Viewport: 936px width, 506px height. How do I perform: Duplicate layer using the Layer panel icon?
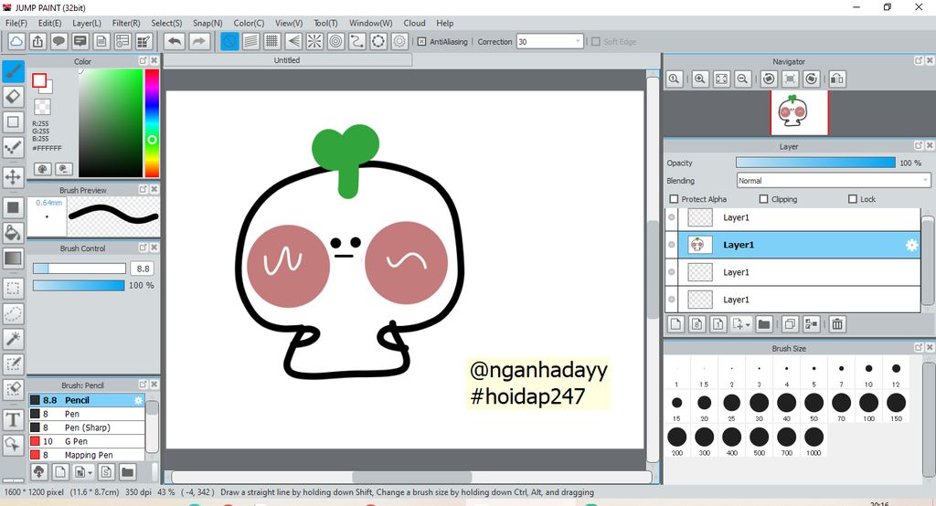pos(790,324)
